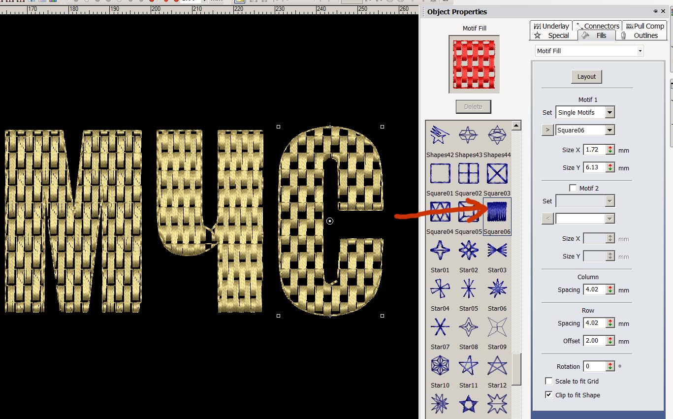The height and width of the screenshot is (419, 673).
Task: Pick the Shapes42 motif icon
Action: click(440, 134)
